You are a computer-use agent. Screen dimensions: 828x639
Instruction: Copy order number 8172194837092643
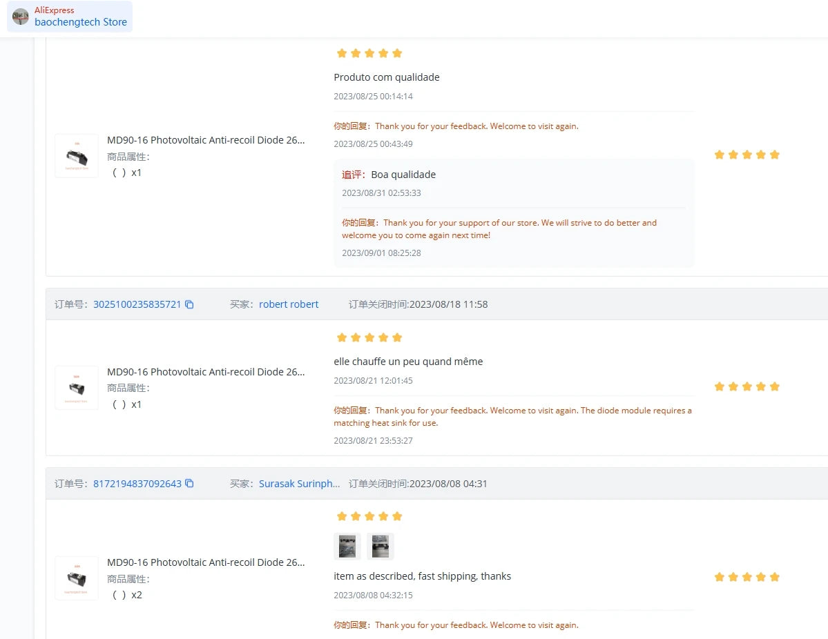(x=189, y=483)
